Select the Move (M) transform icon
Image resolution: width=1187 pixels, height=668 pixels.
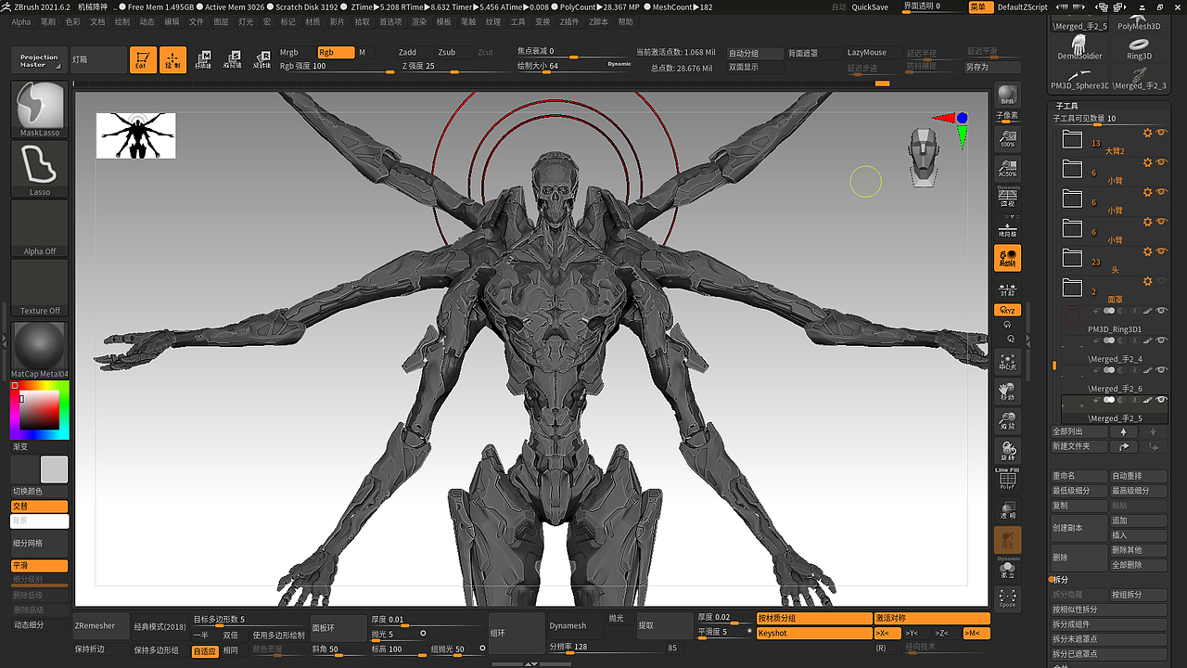203,59
